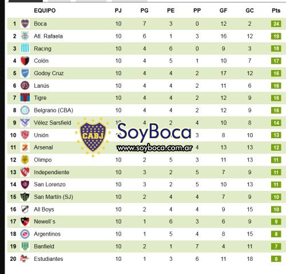Image resolution: width=286 pixels, height=274 pixels.
Task: Click the Atl. Rafaela crest icon
Action: pos(25,36)
